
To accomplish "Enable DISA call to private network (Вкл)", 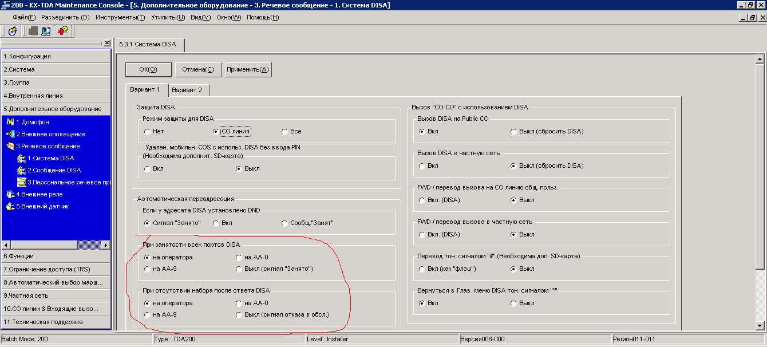I will point(422,165).
